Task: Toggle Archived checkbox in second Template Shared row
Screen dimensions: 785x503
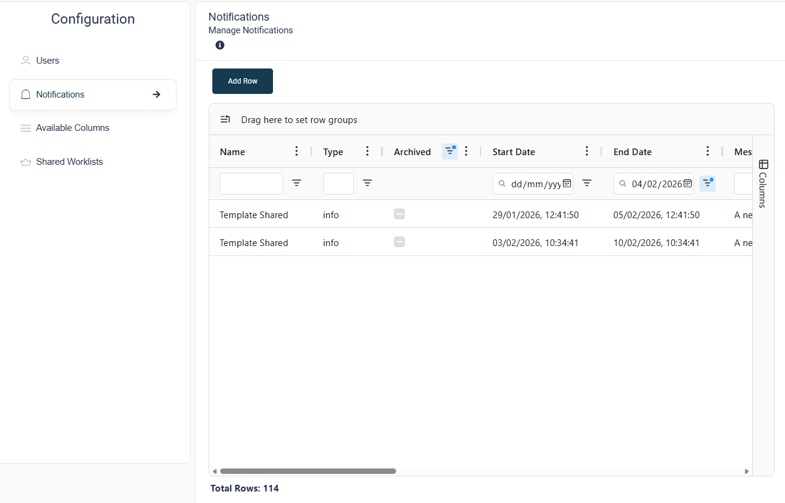Action: [x=399, y=242]
